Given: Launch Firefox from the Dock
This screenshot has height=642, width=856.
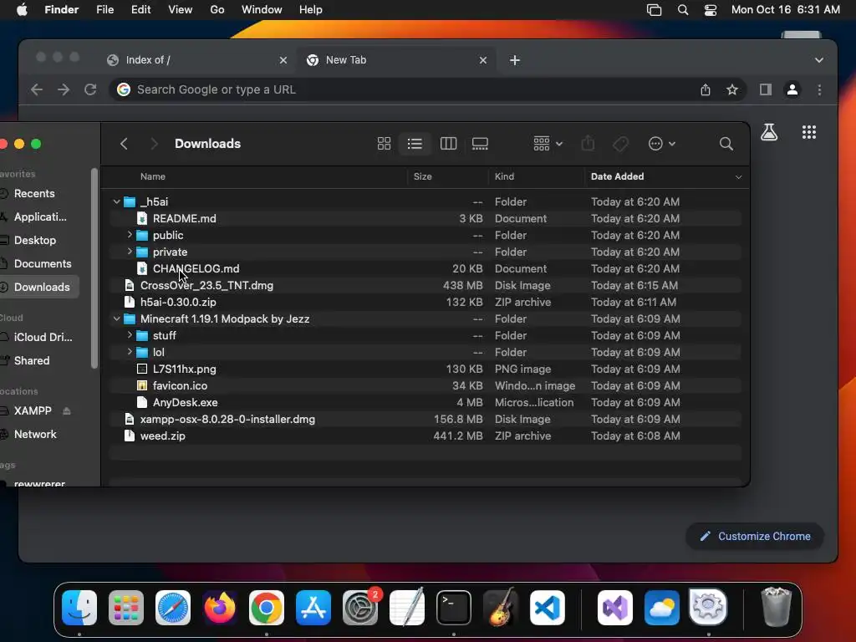Looking at the screenshot, I should point(220,608).
